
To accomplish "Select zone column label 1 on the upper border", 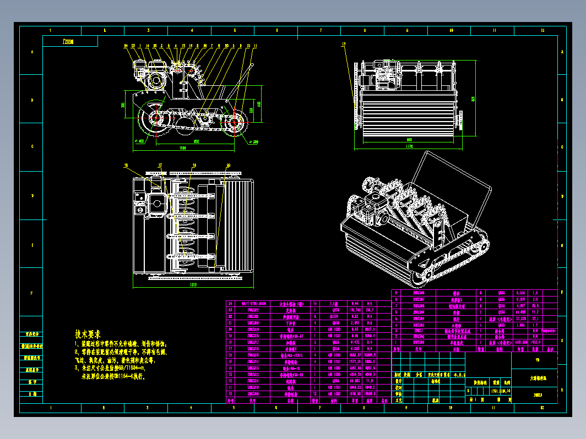I will pyautogui.click(x=50, y=30).
